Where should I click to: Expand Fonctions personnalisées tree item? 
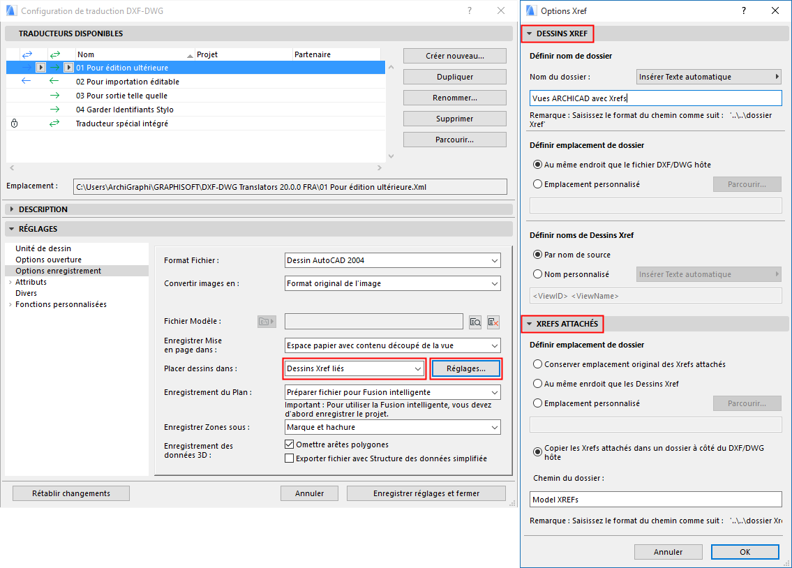(10, 304)
